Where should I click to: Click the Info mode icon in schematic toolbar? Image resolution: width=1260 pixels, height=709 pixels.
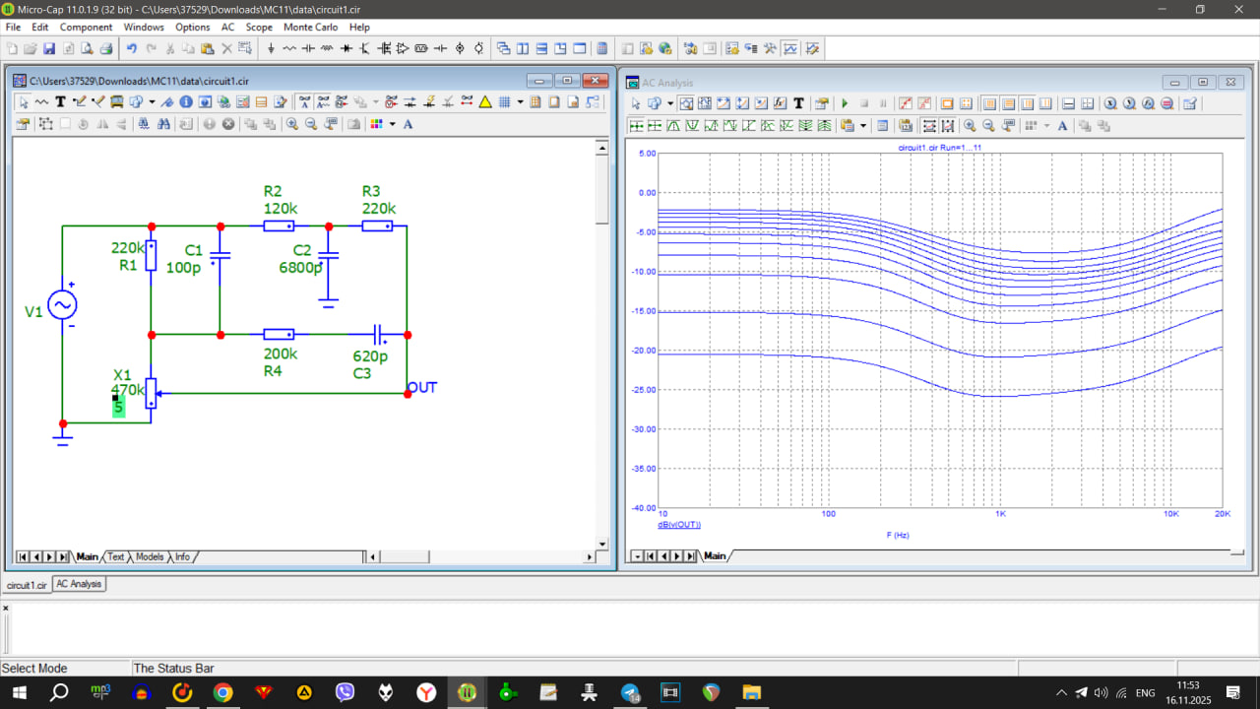(185, 101)
